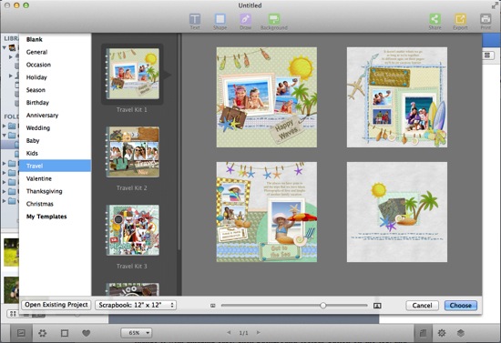
Task: Select the Draw tool in toolbar
Action: pos(245,21)
